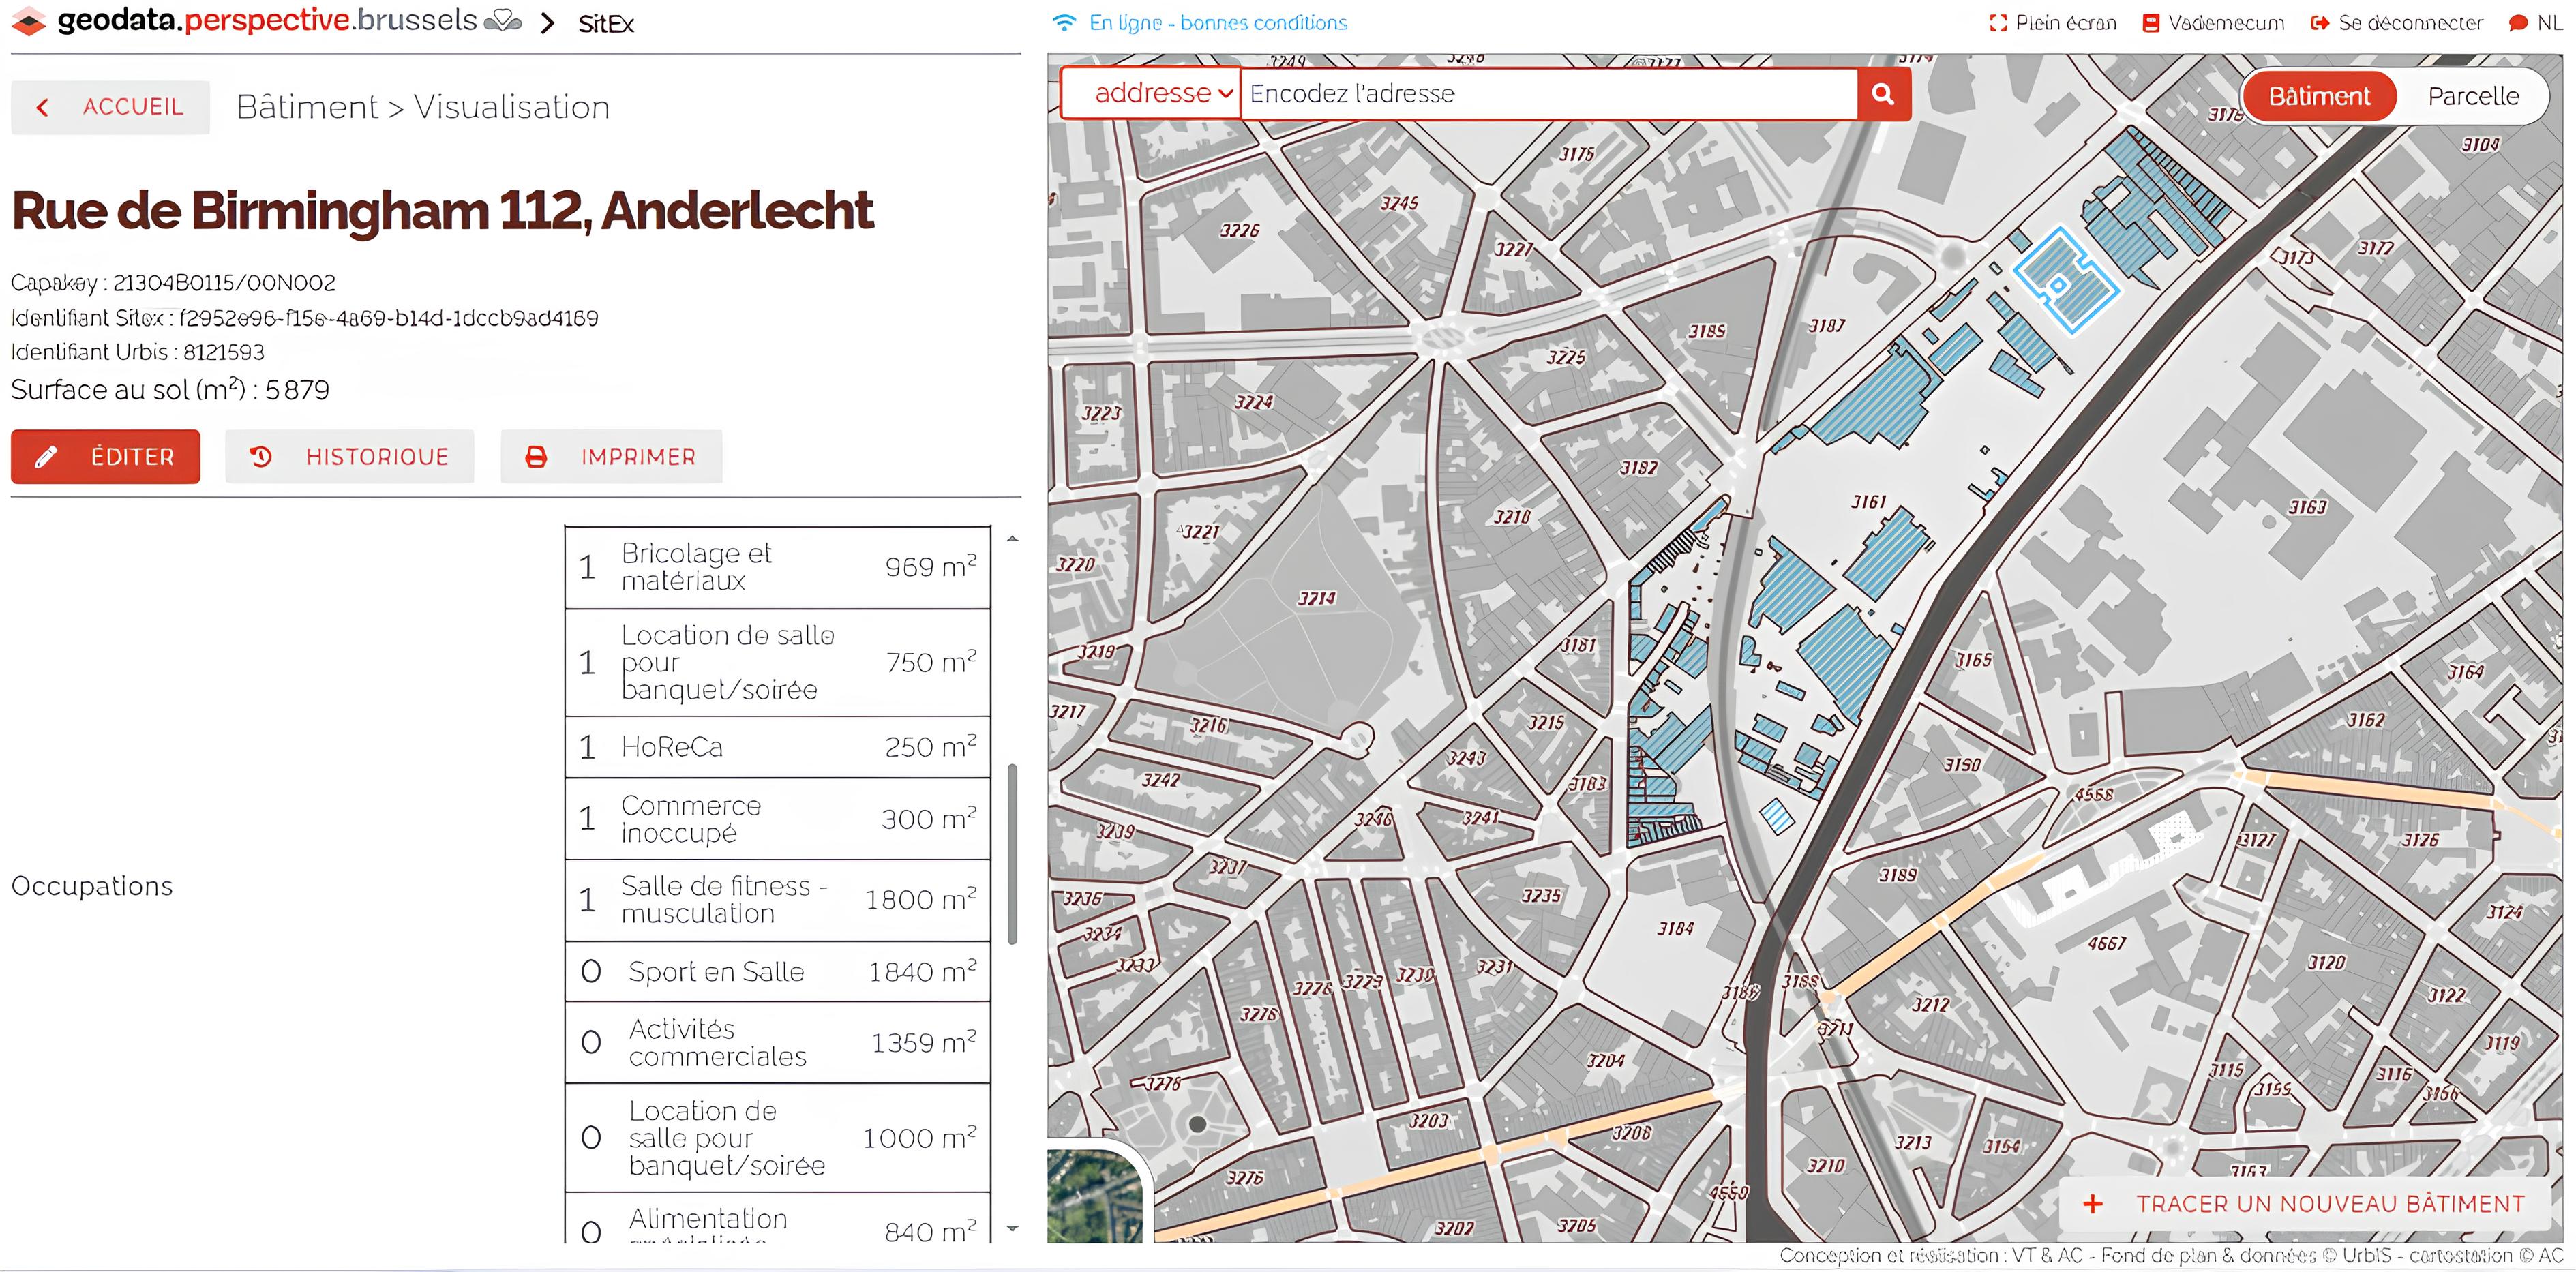Click the Plein écran fullscreen icon
Viewport: 2576px width, 1272px height.
point(1998,23)
